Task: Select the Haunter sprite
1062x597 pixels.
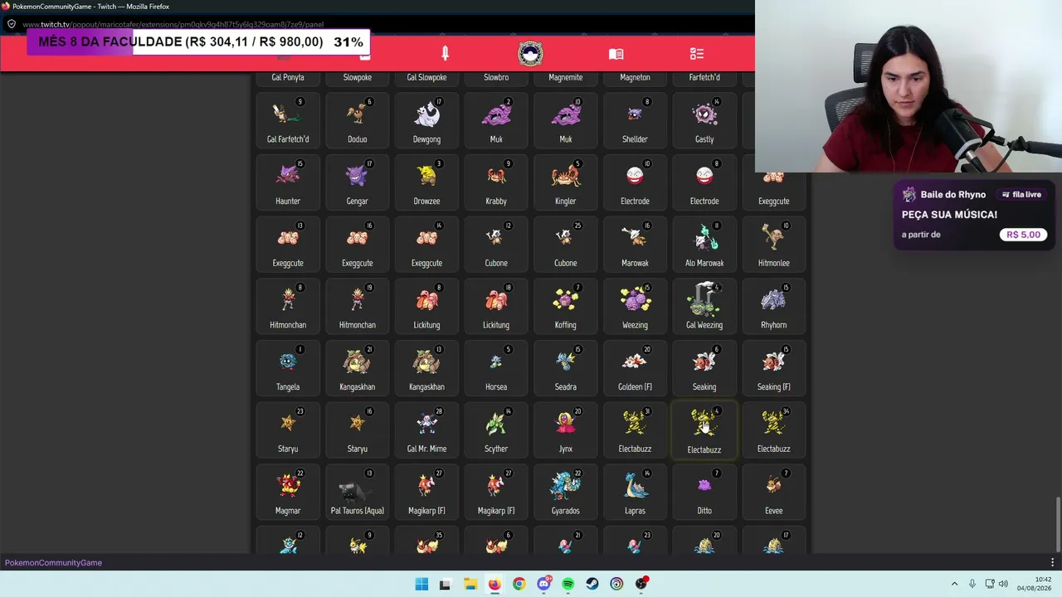Action: point(288,175)
